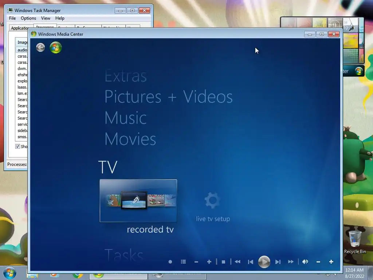
Task: Select the audio process row
Action: click(22, 50)
